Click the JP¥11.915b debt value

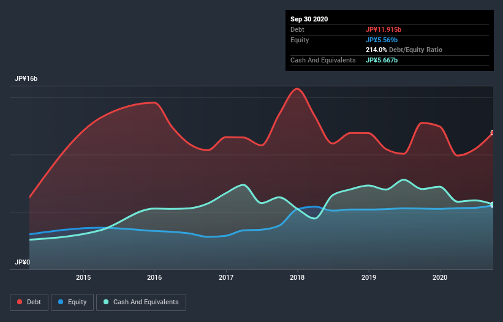tap(384, 29)
